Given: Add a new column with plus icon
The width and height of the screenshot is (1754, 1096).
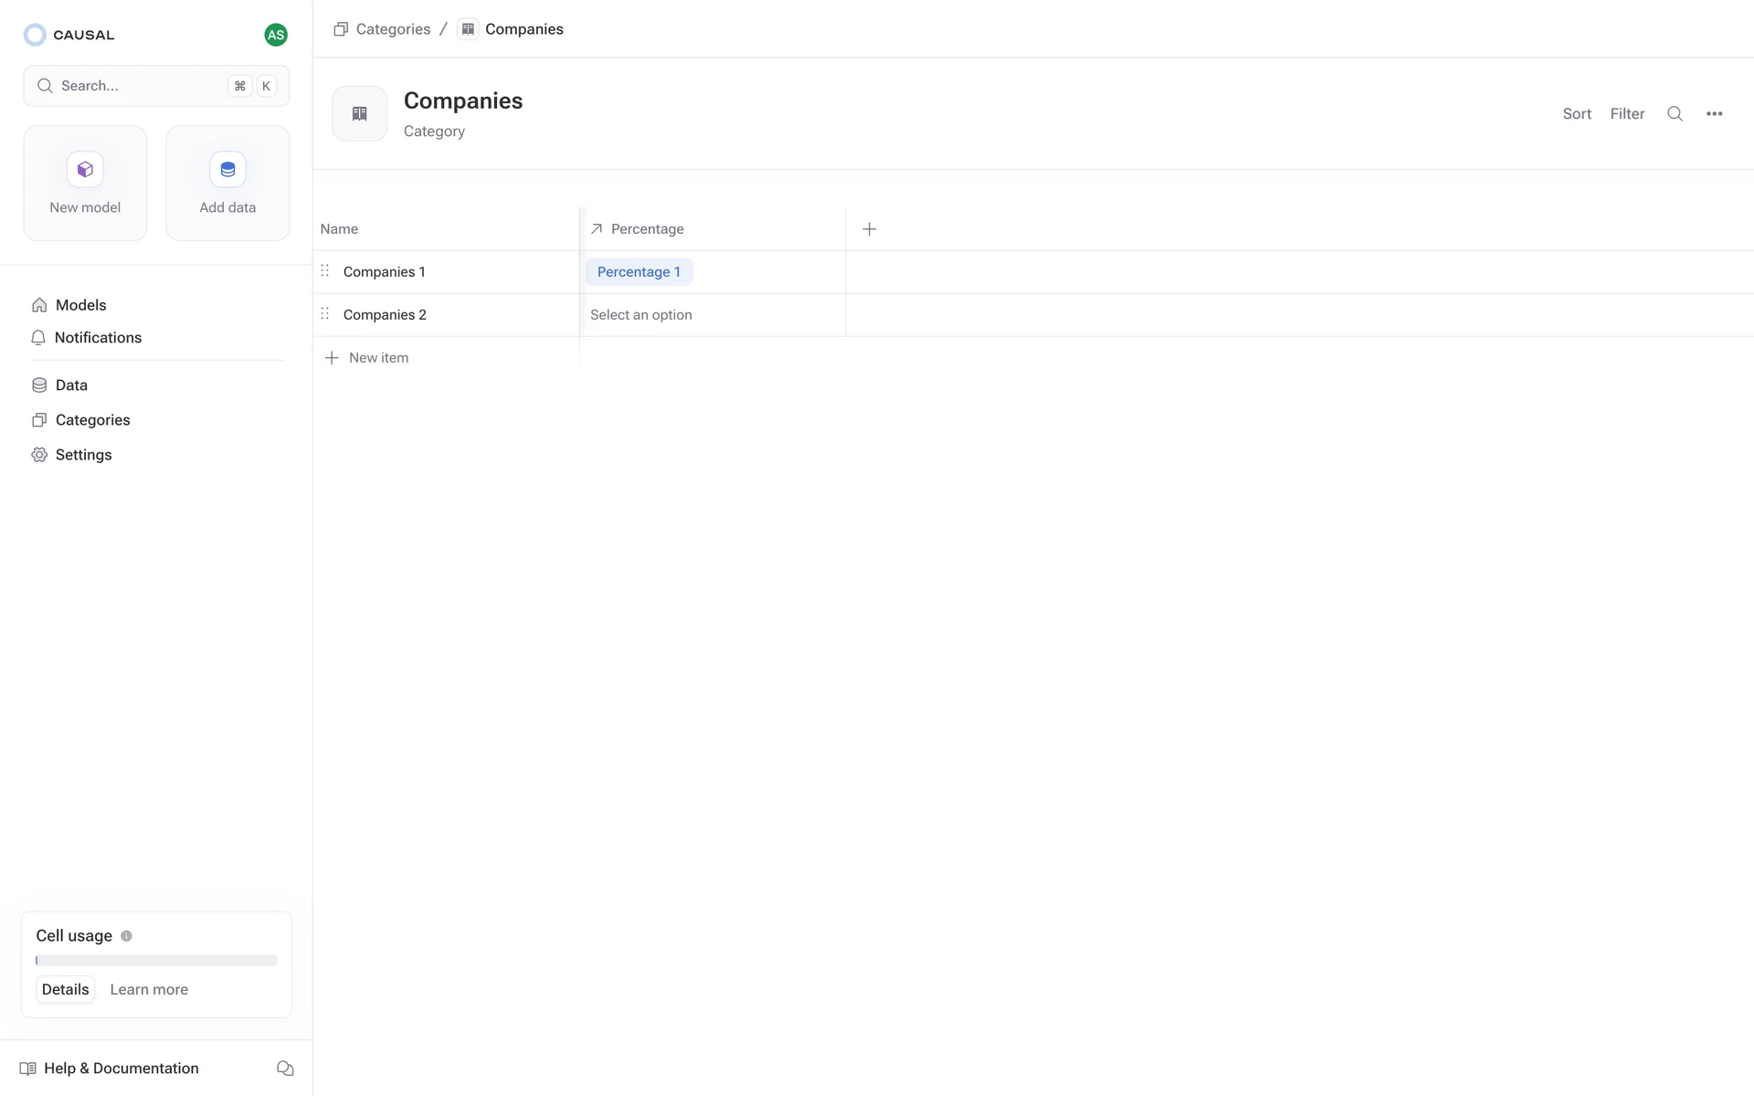Looking at the screenshot, I should (869, 229).
